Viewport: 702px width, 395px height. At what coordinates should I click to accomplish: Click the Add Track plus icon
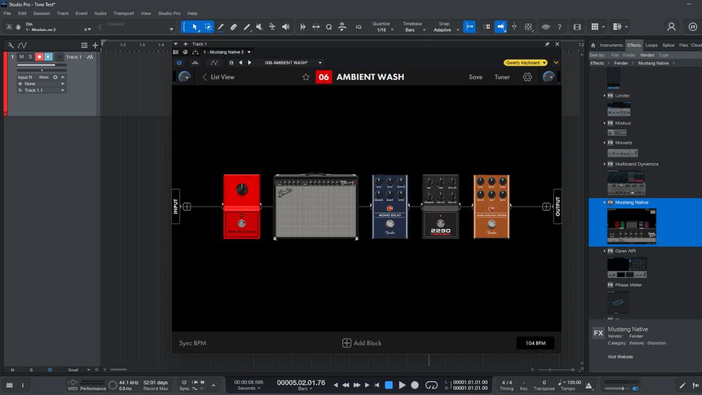[x=95, y=45]
